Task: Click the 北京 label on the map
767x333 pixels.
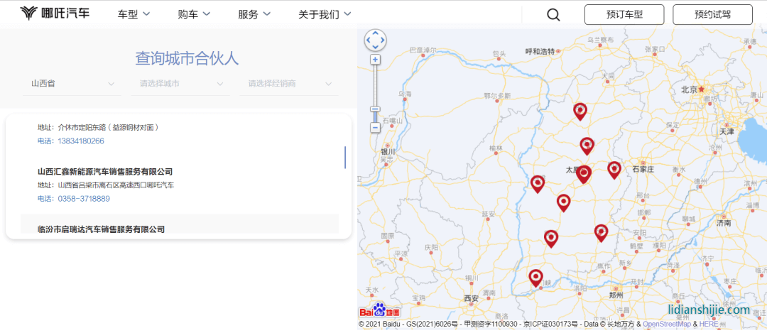Action: click(689, 89)
